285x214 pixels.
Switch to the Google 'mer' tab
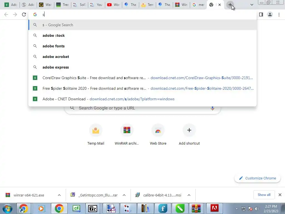pyautogui.click(x=198, y=5)
